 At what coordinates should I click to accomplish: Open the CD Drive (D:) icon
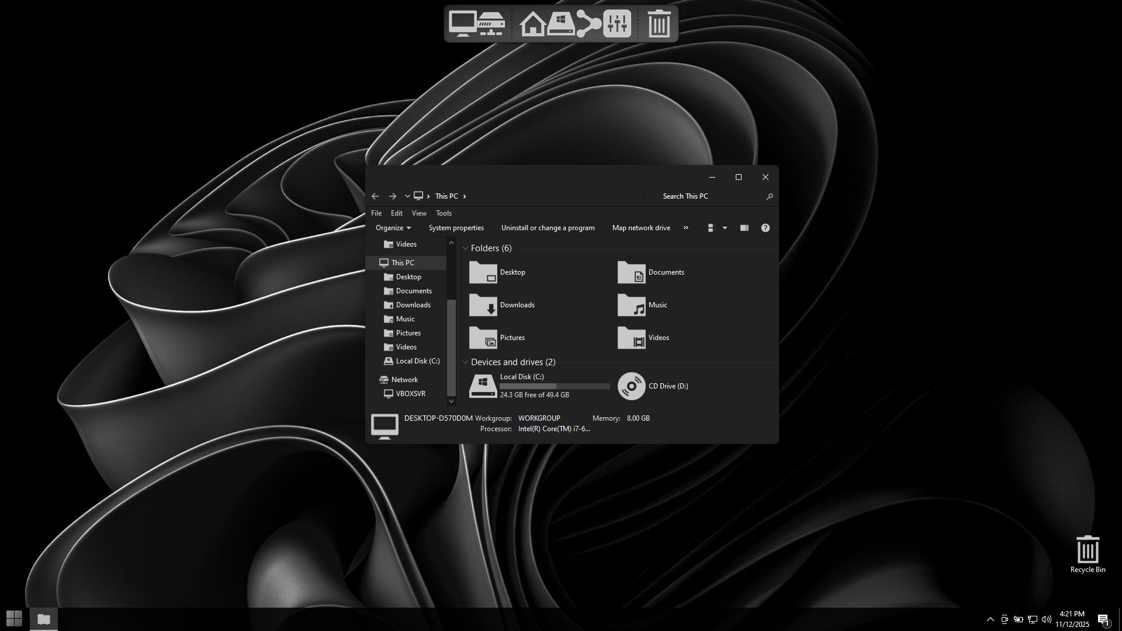631,386
